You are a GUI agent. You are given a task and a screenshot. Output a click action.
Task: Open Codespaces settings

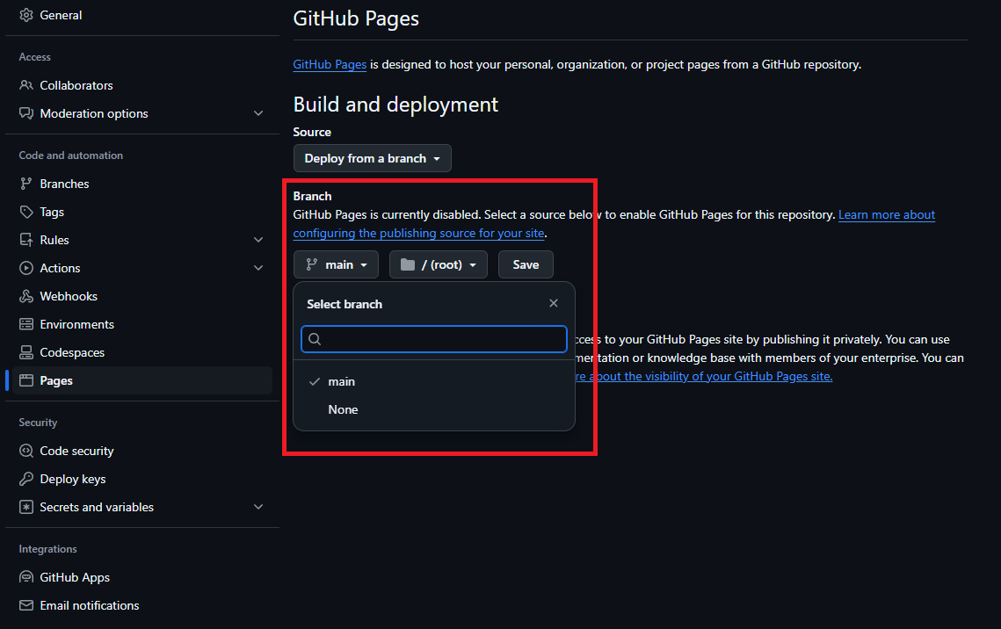tap(72, 352)
